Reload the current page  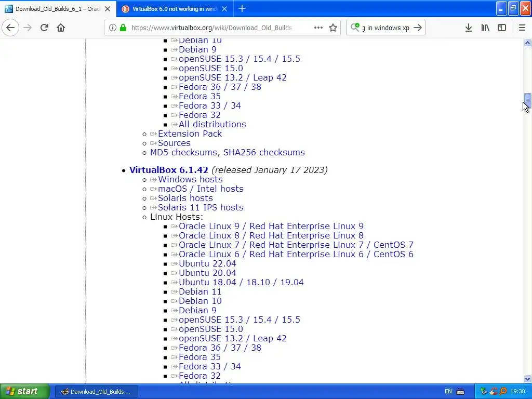(44, 28)
